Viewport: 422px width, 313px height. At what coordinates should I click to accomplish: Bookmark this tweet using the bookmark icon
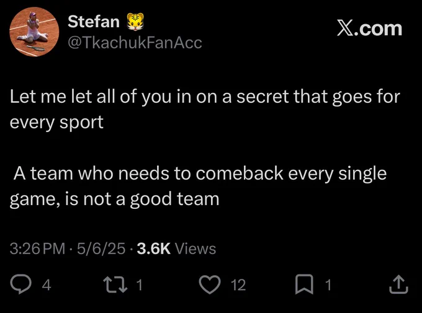[304, 284]
